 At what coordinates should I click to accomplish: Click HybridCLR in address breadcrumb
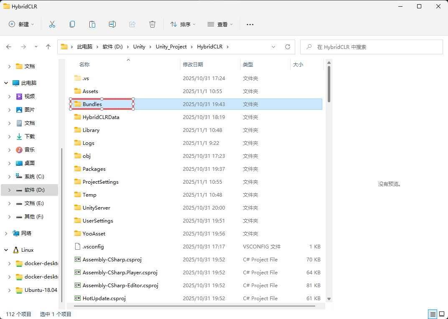(x=209, y=47)
